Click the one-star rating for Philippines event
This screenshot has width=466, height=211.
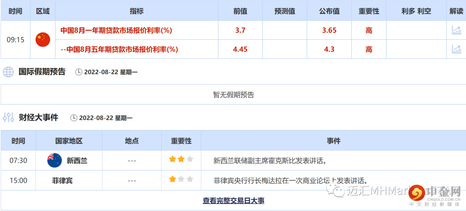click(172, 179)
